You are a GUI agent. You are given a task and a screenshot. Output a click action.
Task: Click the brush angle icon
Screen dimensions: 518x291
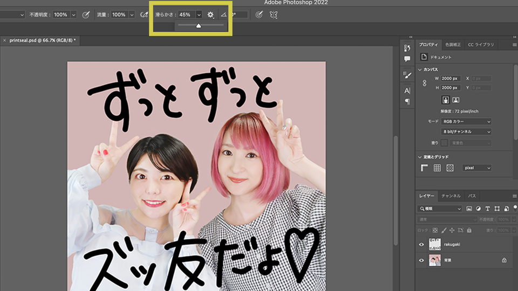coord(223,15)
